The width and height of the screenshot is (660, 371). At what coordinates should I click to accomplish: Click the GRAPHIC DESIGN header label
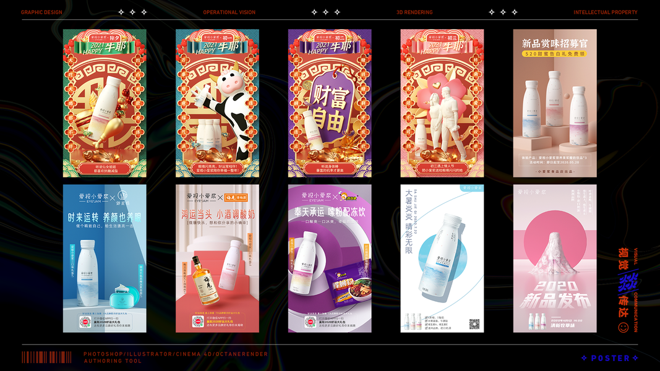pos(41,12)
